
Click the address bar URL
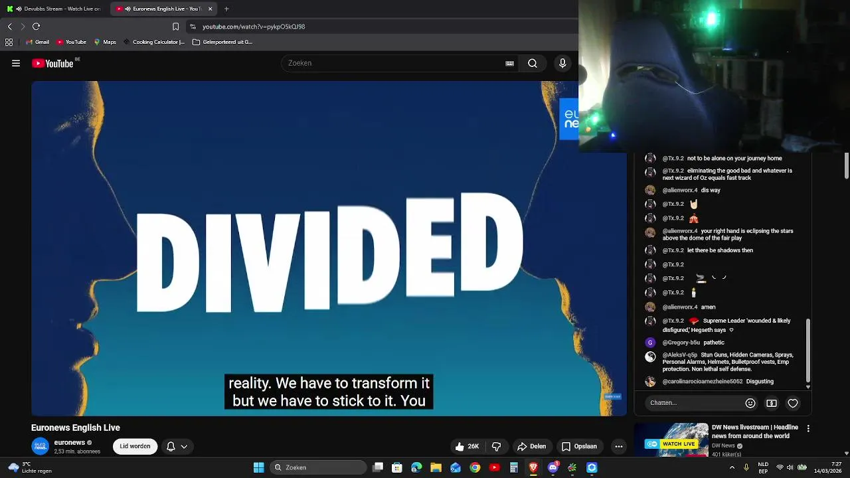tap(254, 27)
